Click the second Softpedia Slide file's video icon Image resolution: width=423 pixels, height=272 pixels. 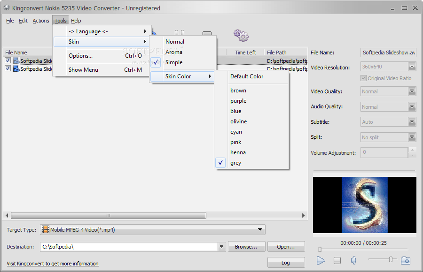click(16, 68)
